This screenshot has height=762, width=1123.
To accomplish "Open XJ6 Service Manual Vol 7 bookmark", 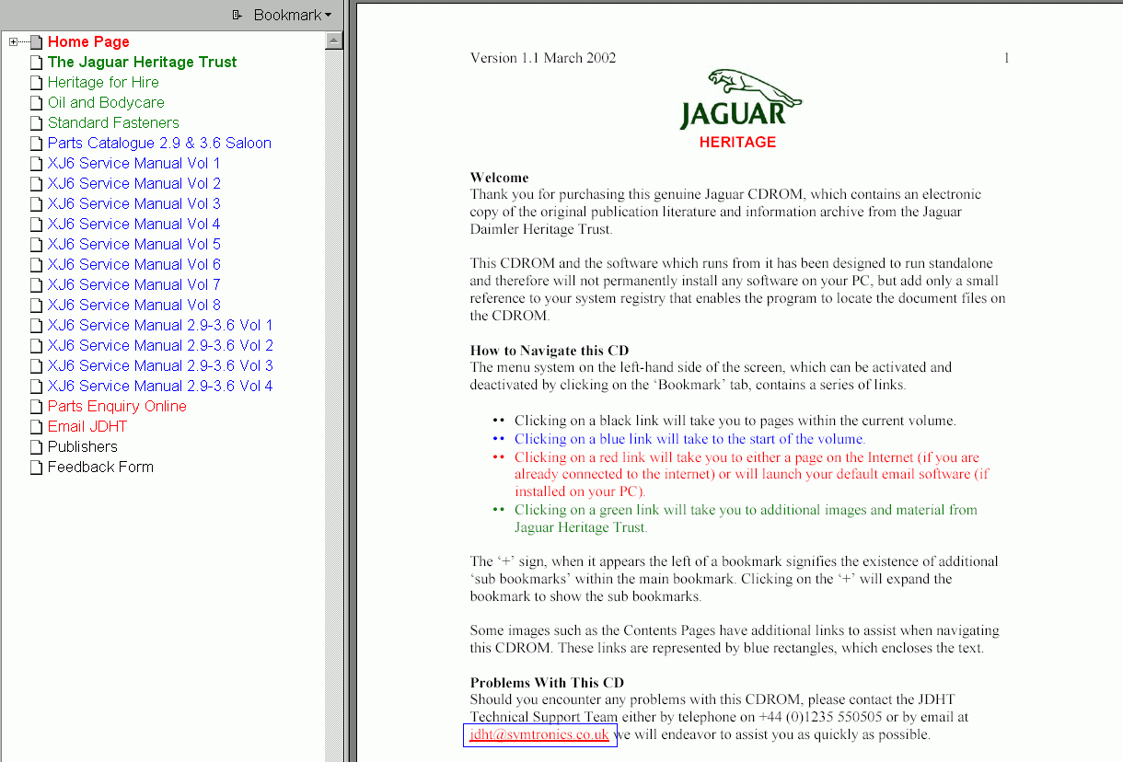I will pos(134,284).
